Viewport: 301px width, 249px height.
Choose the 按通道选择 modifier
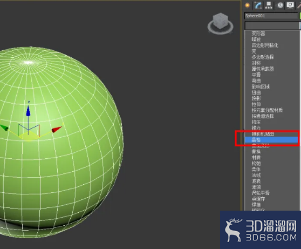click(x=263, y=116)
